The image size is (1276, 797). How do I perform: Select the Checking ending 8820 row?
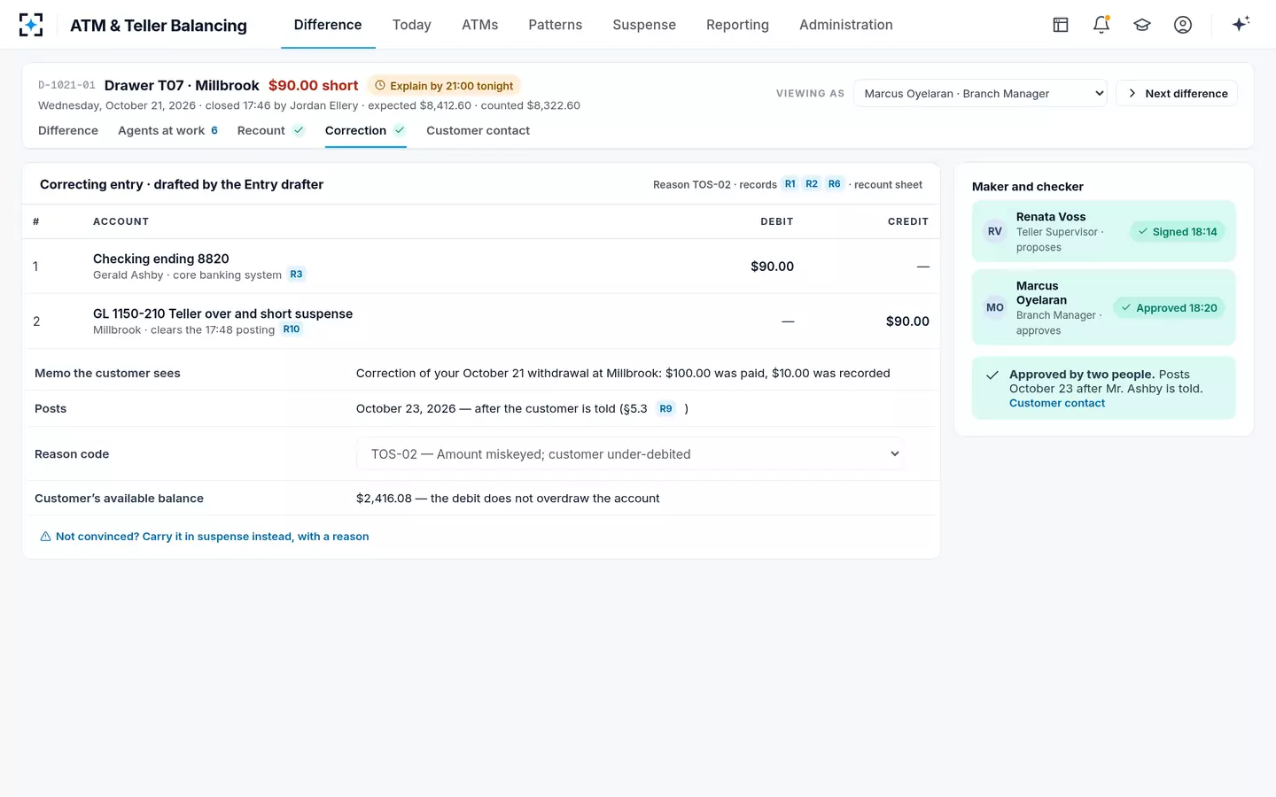[x=480, y=267]
